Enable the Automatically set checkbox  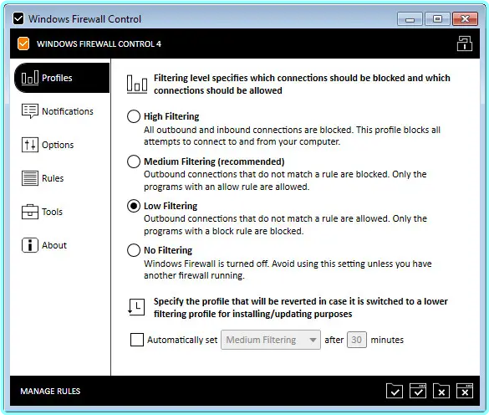[137, 340]
